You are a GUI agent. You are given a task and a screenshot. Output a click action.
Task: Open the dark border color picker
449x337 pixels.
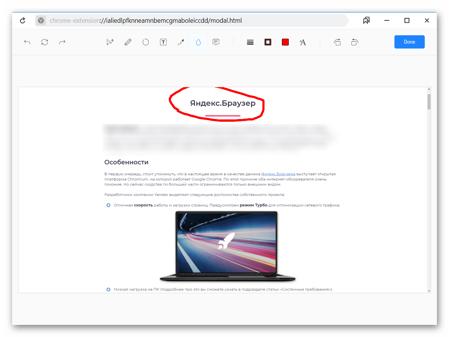tap(268, 42)
